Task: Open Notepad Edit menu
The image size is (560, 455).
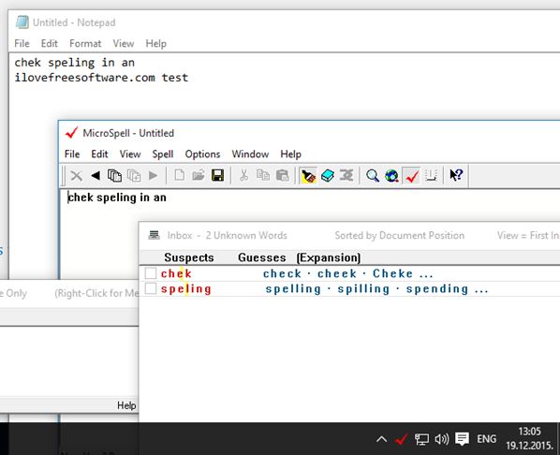Action: tap(50, 44)
